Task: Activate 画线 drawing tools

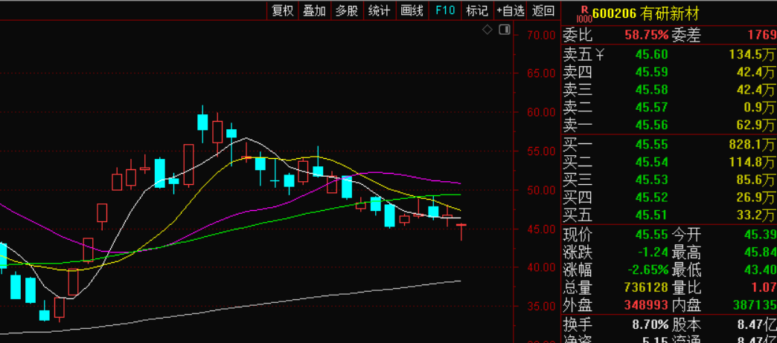Action: click(412, 10)
